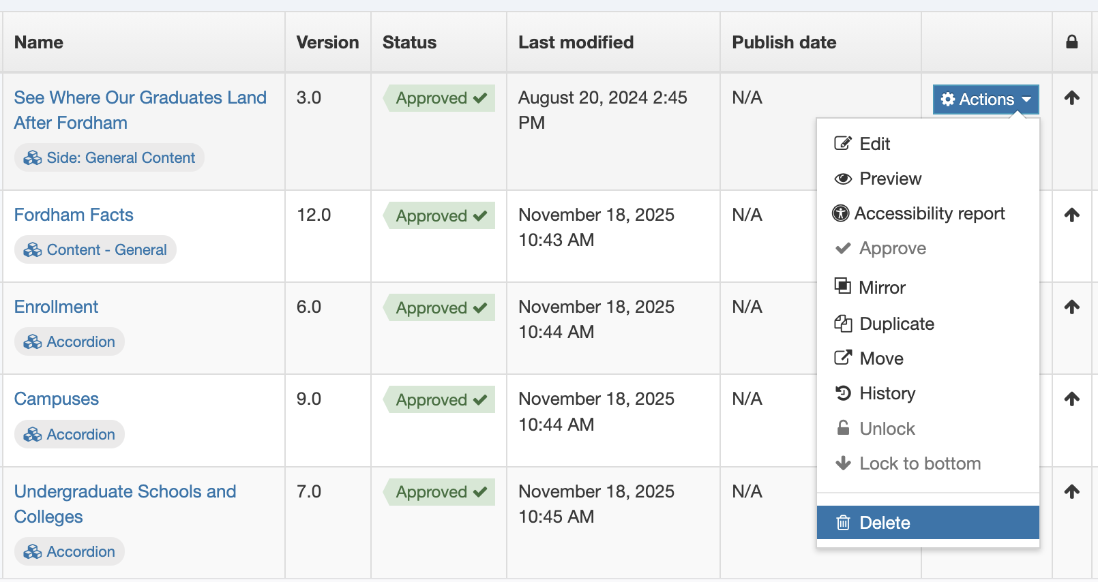This screenshot has height=582, width=1098.
Task: Open the Actions dropdown button
Action: [985, 99]
